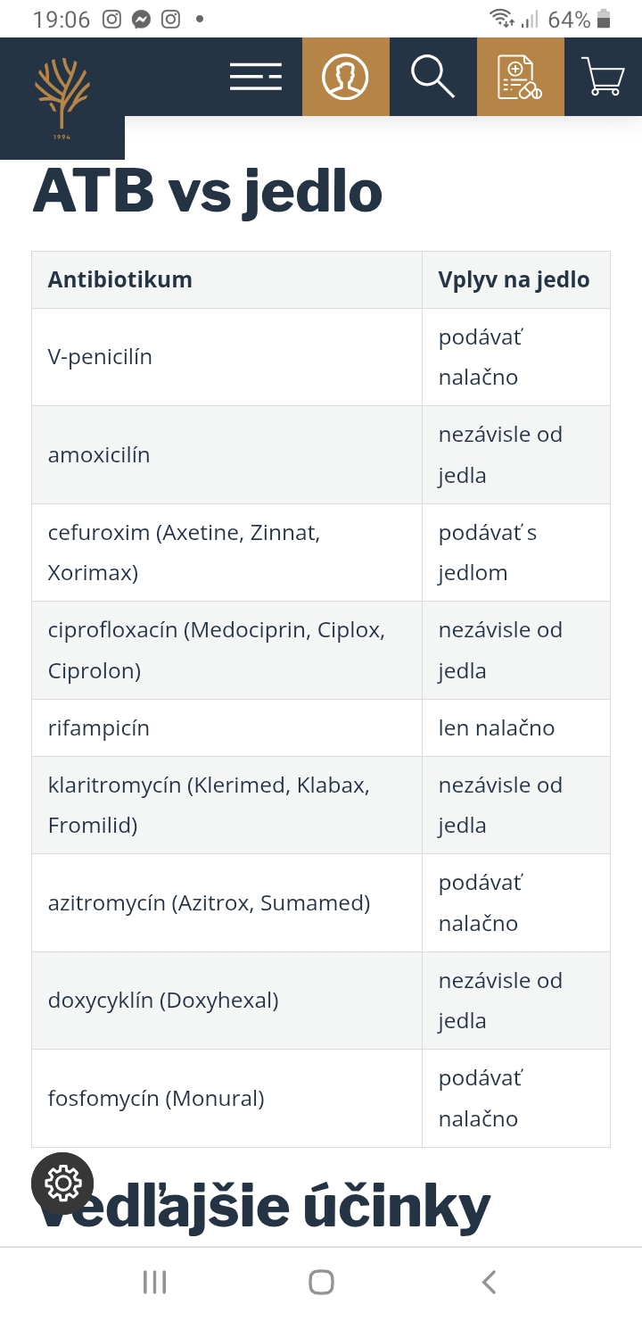Open Android recent apps button
The width and height of the screenshot is (642, 1321).
click(154, 1283)
